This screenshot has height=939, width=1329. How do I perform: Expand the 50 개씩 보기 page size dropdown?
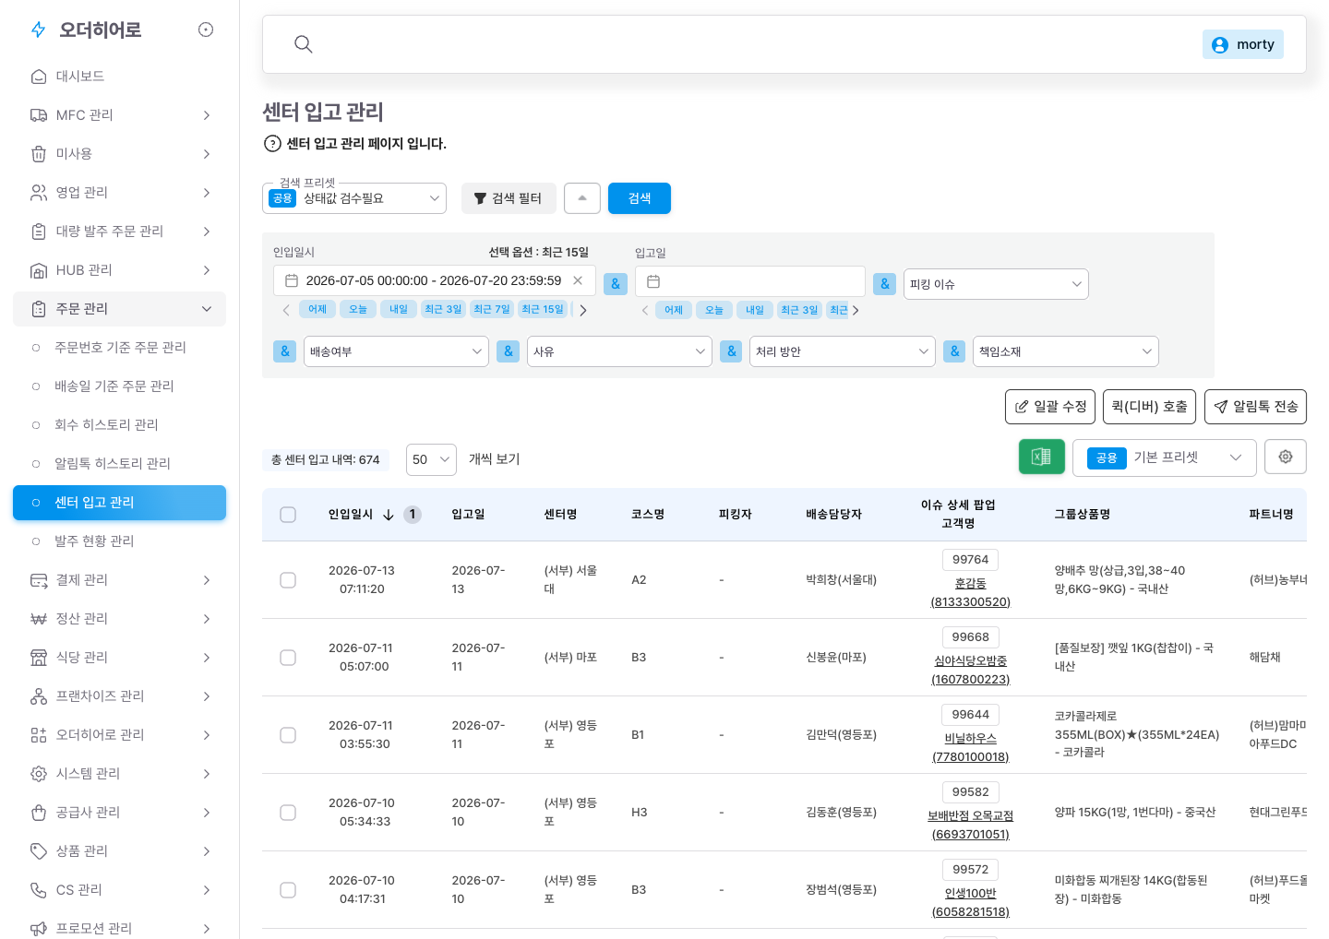[x=431, y=459]
